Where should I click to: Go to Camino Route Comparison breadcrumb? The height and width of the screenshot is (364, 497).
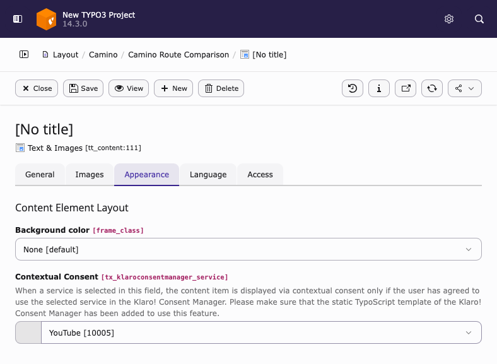click(x=178, y=54)
